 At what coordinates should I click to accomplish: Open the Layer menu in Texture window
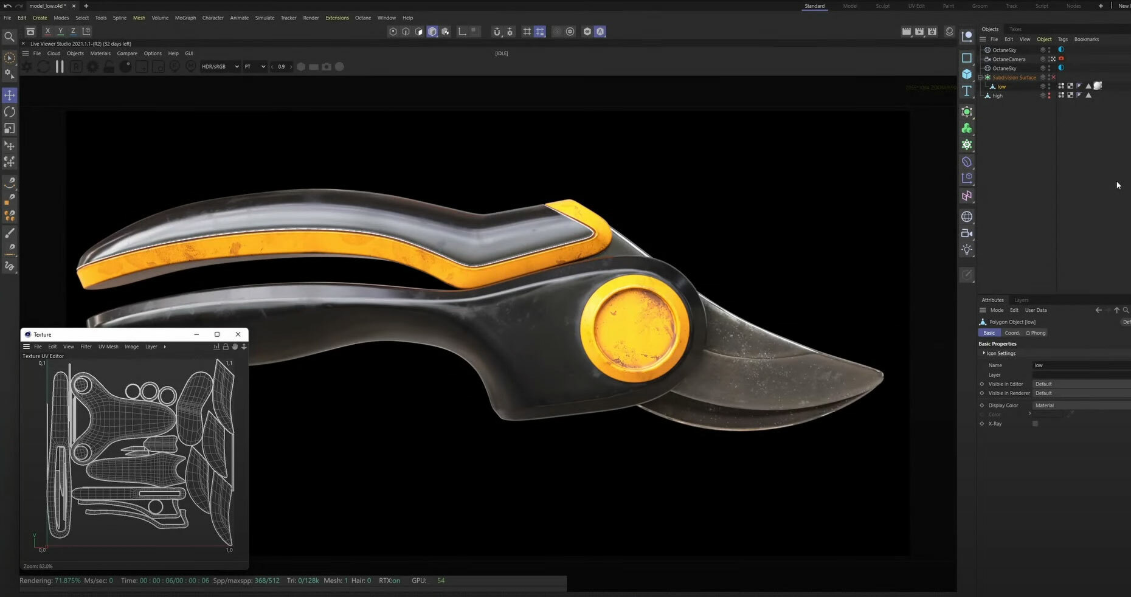151,347
